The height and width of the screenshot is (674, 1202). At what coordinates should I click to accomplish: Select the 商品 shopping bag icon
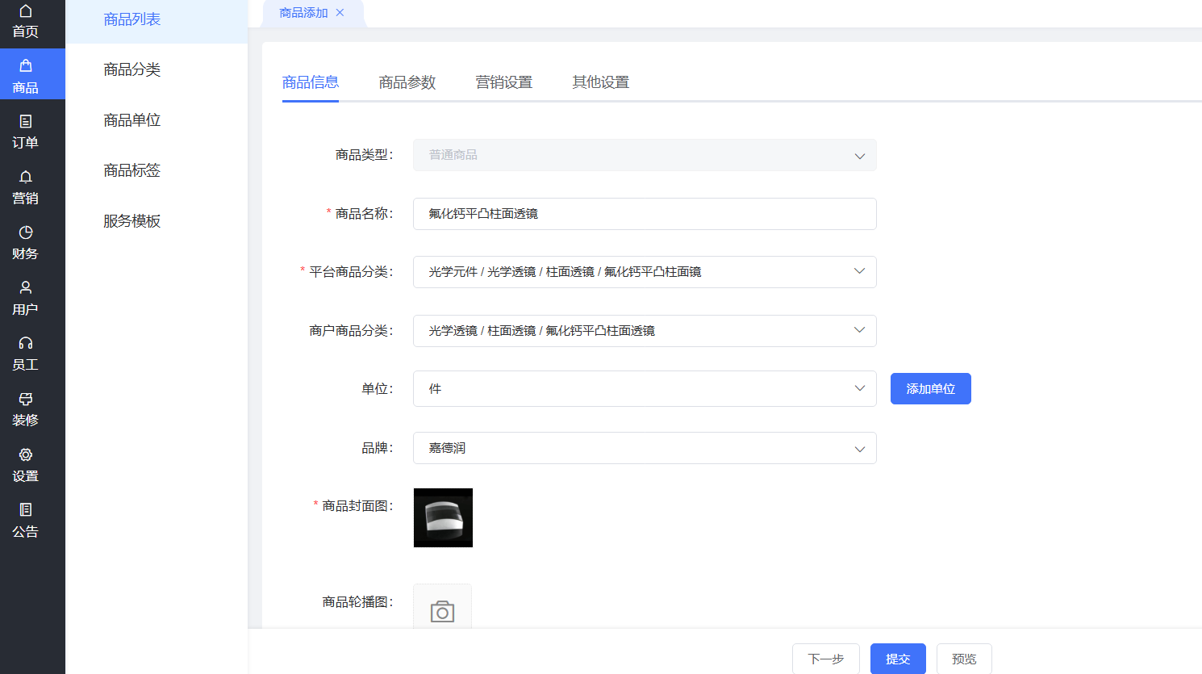(25, 66)
